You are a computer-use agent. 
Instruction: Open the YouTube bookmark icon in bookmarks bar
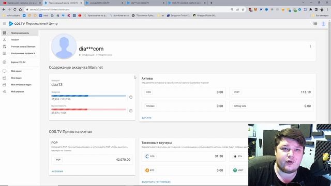(80, 16)
